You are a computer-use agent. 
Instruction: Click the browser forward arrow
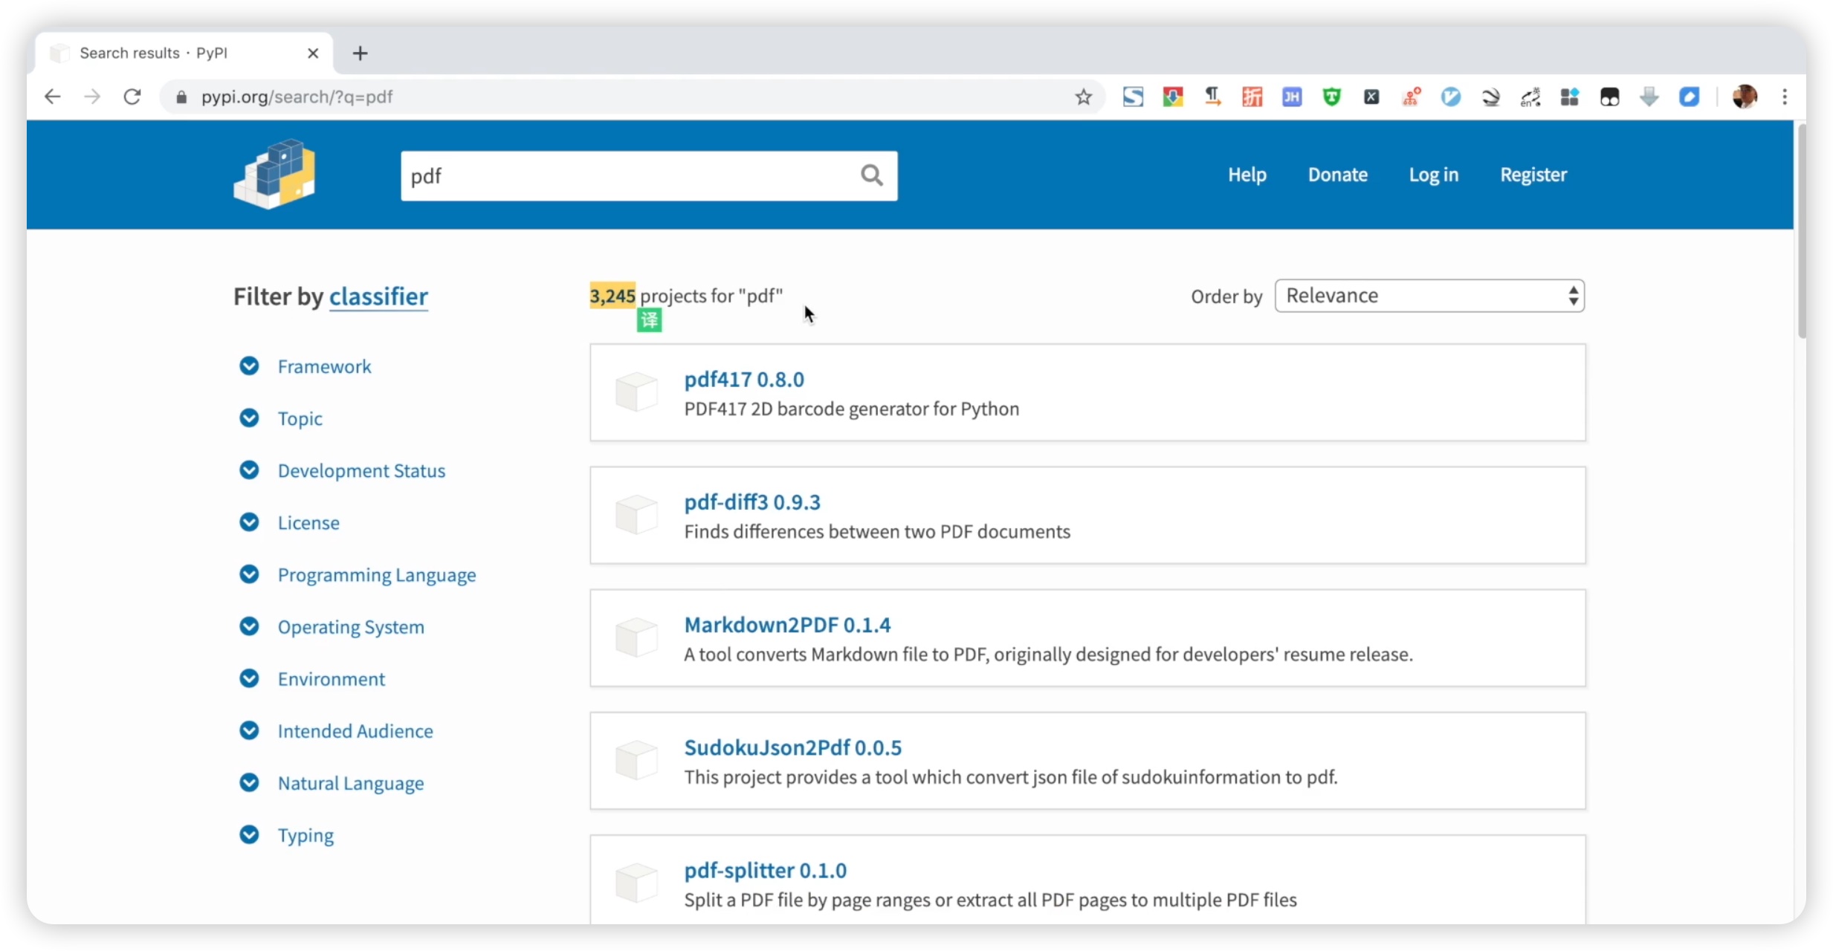tap(92, 97)
